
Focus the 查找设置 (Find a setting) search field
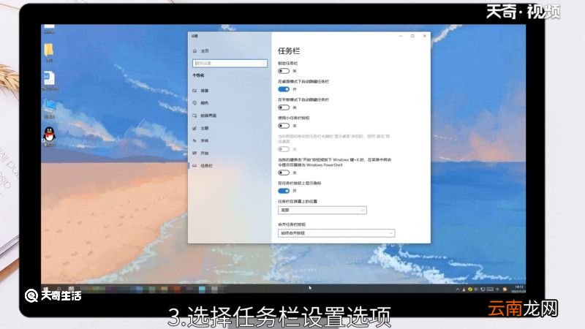230,64
